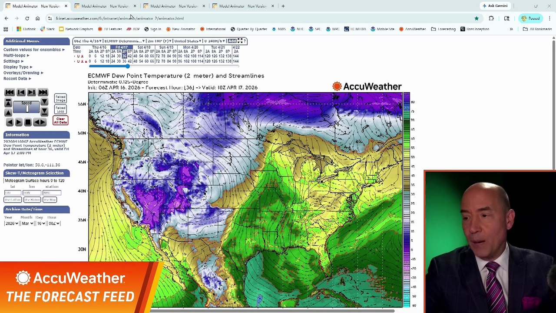Screen dimensions: 556x313
Task: Expand the Recent Data menu
Action: click(x=17, y=79)
